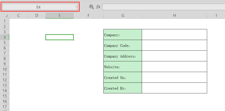Select row 7 header
The width and height of the screenshot is (225, 111).
pos(5,53)
